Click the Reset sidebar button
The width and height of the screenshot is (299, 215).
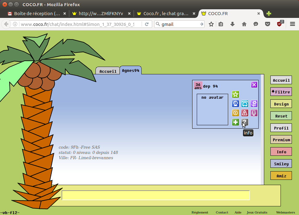pos(281,116)
